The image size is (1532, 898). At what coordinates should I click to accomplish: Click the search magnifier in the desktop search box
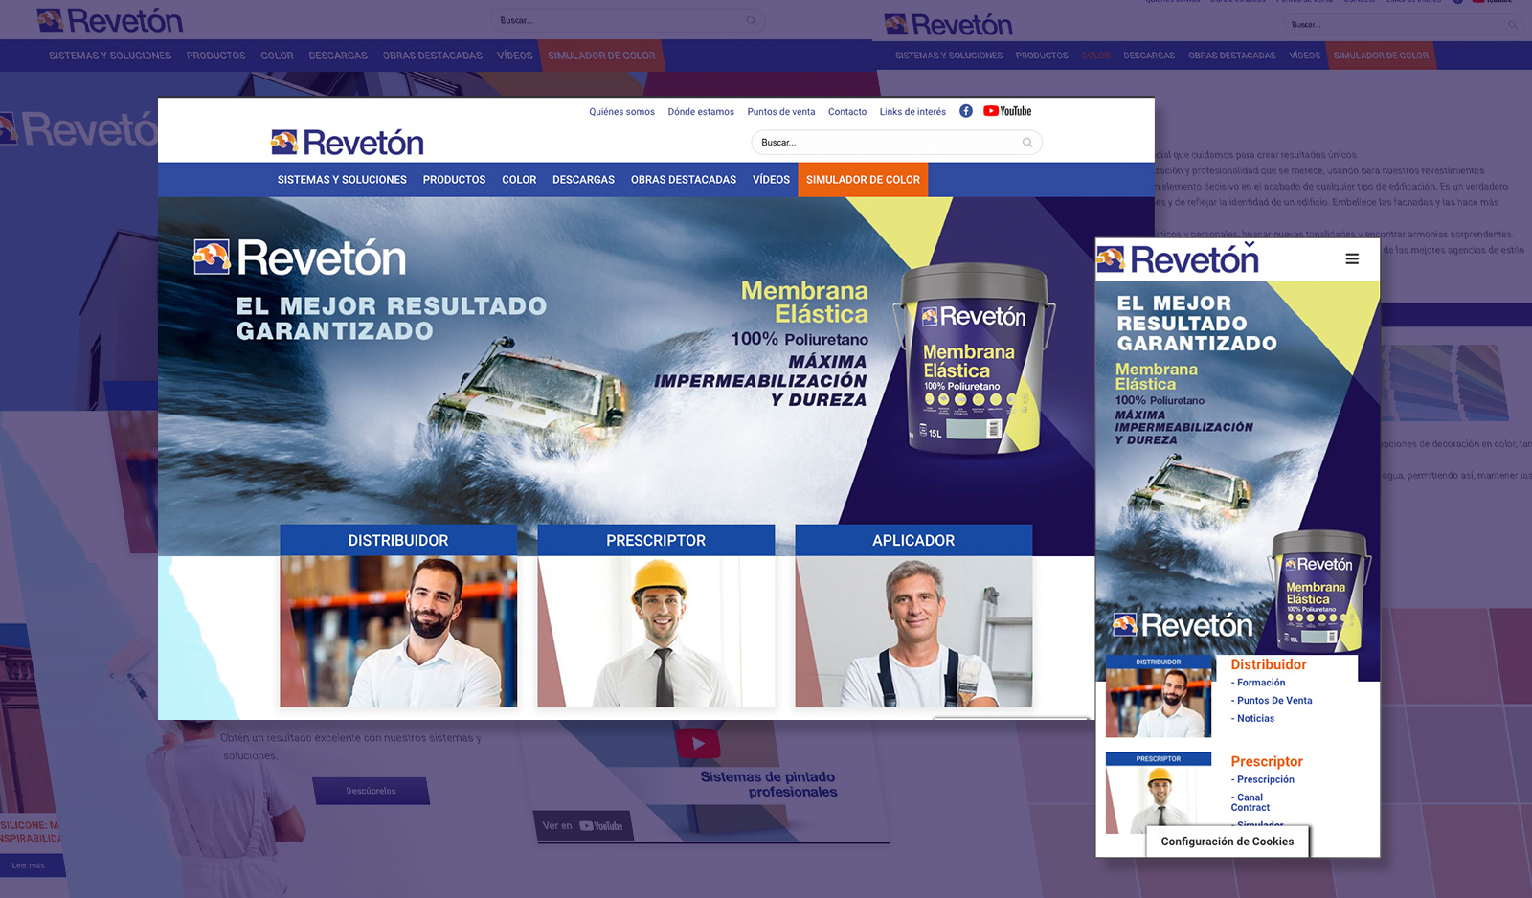(x=1027, y=143)
